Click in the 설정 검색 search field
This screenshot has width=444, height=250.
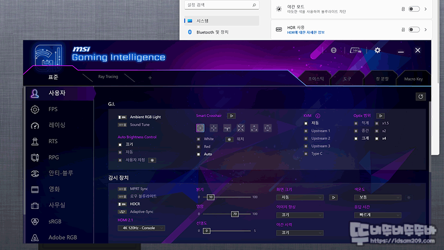[222, 5]
